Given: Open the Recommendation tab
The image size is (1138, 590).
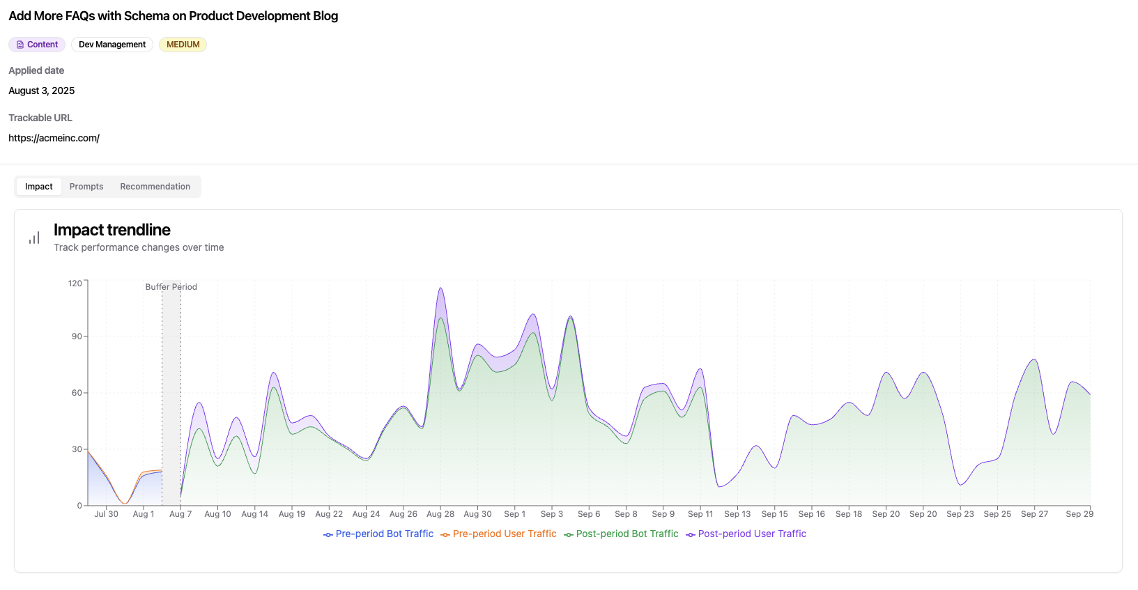Looking at the screenshot, I should [155, 187].
